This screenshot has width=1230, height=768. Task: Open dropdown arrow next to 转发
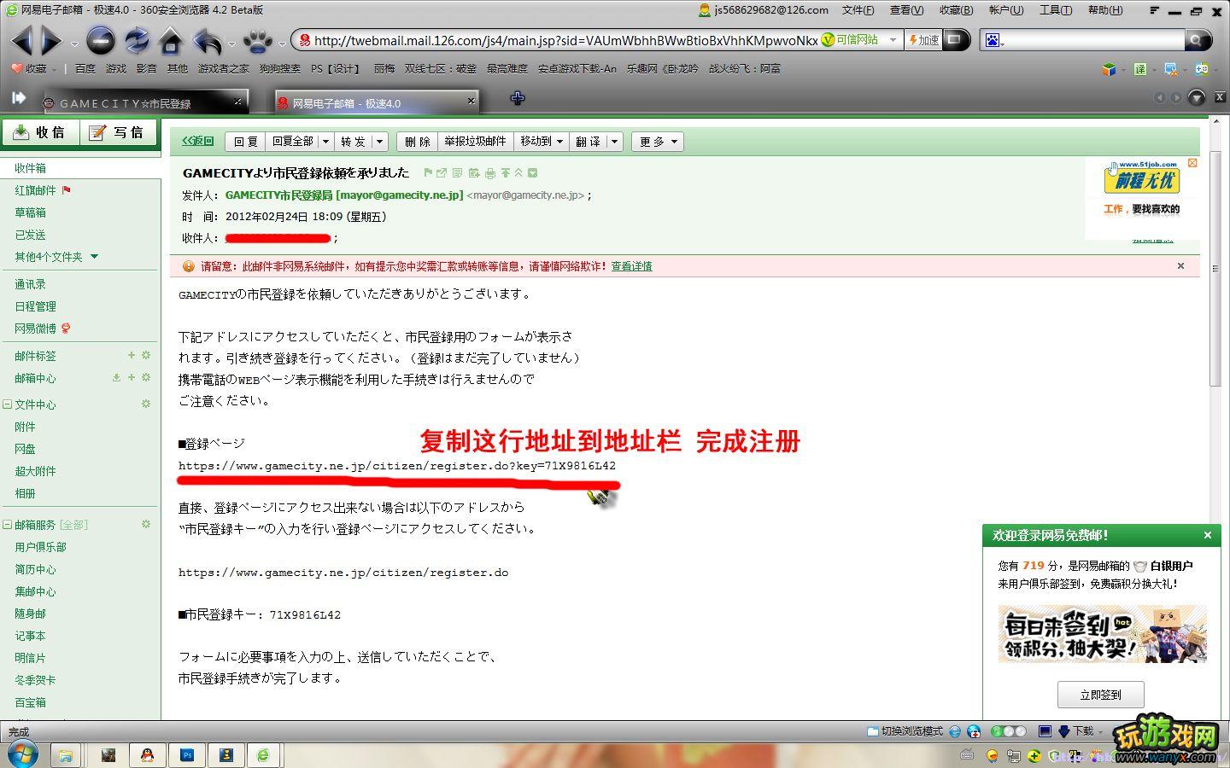click(380, 142)
